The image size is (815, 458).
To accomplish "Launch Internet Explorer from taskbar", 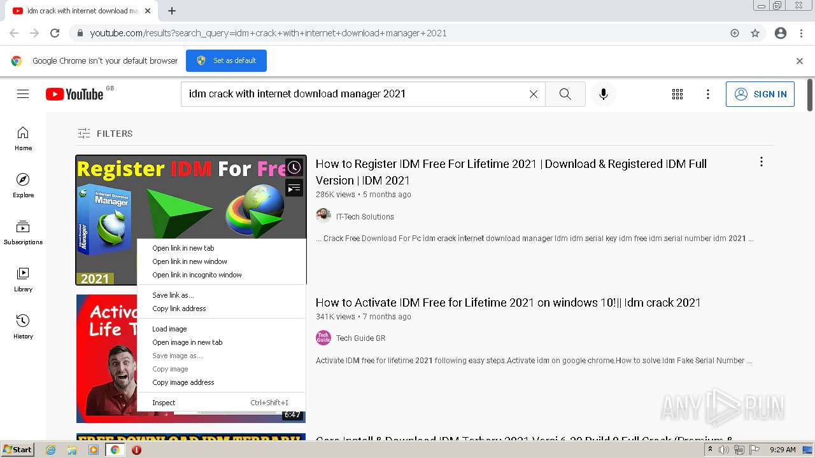I will click(50, 450).
